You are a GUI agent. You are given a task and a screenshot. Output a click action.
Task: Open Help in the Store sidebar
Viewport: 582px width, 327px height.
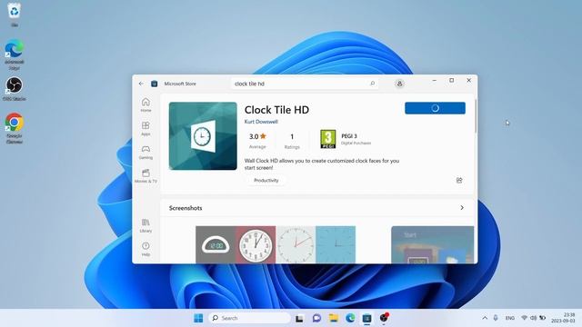point(145,249)
